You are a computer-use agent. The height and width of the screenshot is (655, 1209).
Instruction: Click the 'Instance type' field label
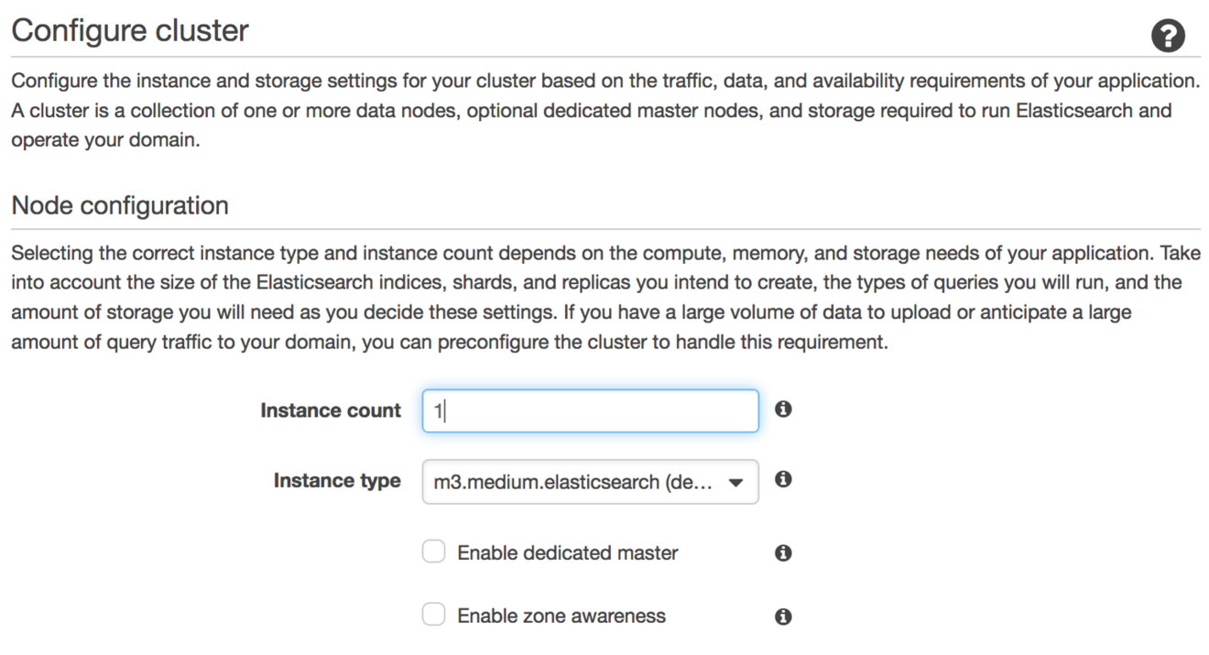[337, 481]
